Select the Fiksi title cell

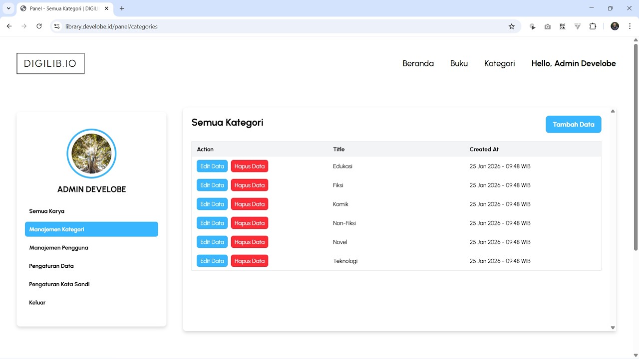point(338,185)
